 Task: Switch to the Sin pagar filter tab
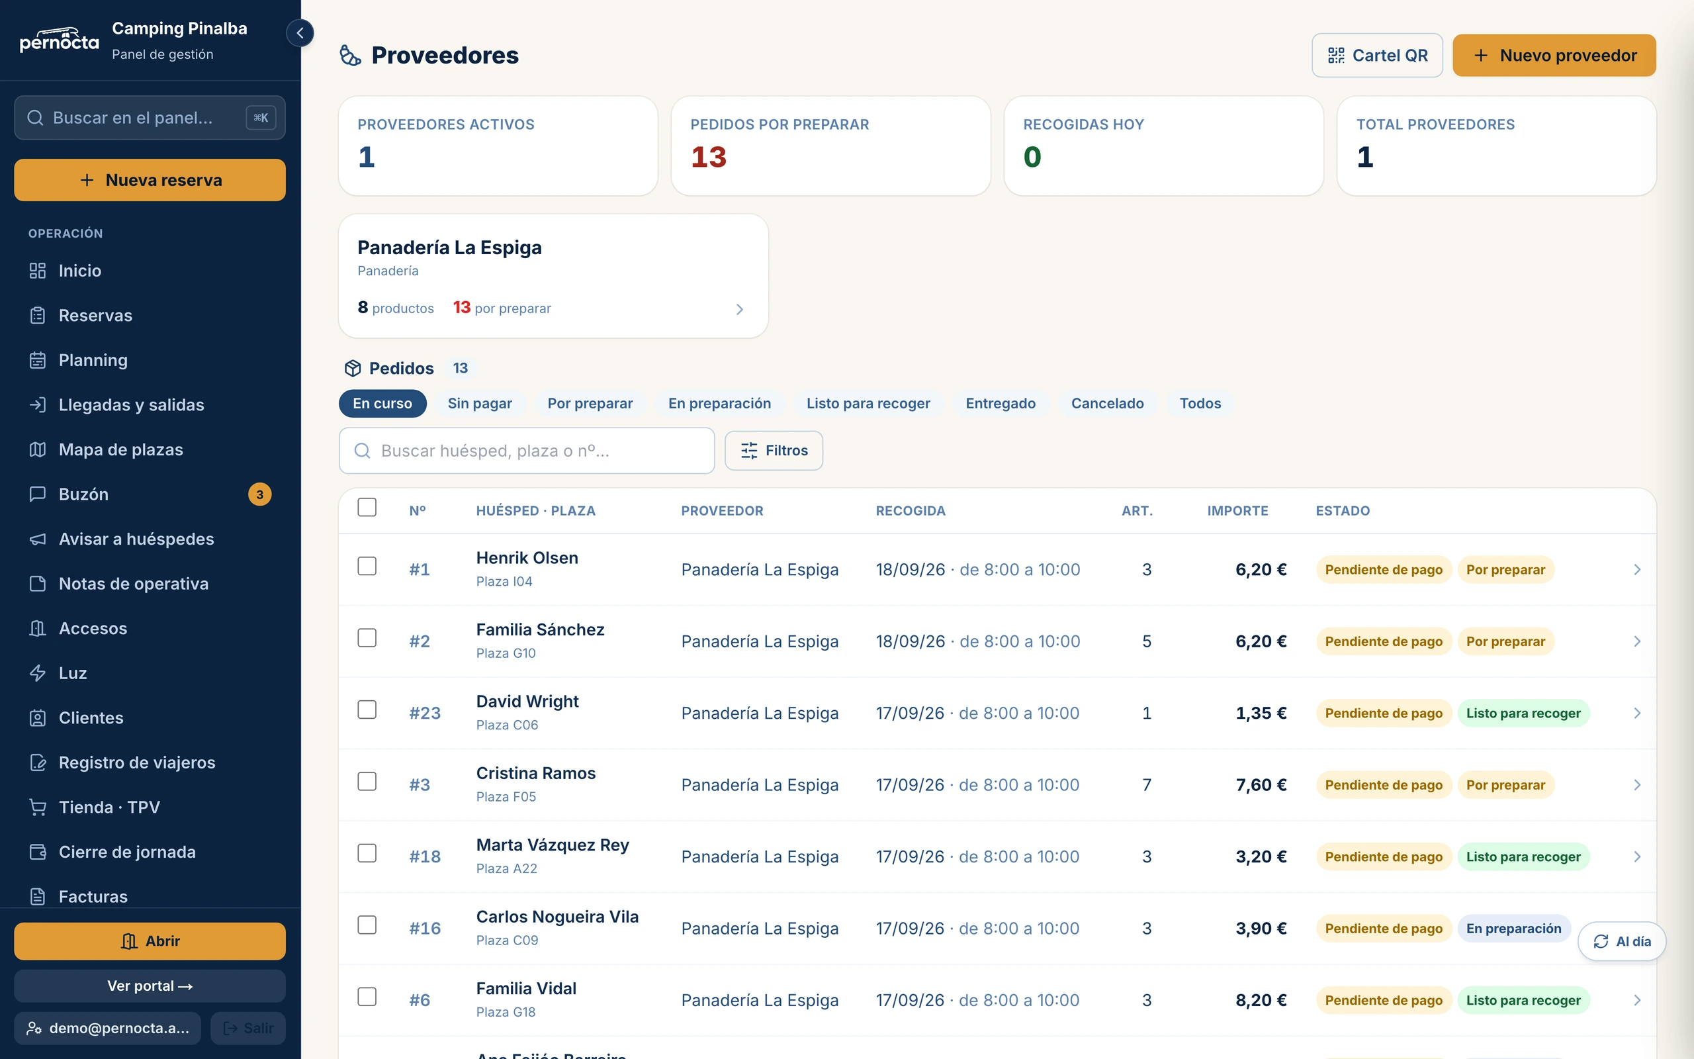click(480, 404)
